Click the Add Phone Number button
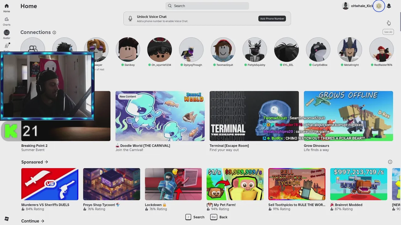401x225 pixels. click(272, 19)
